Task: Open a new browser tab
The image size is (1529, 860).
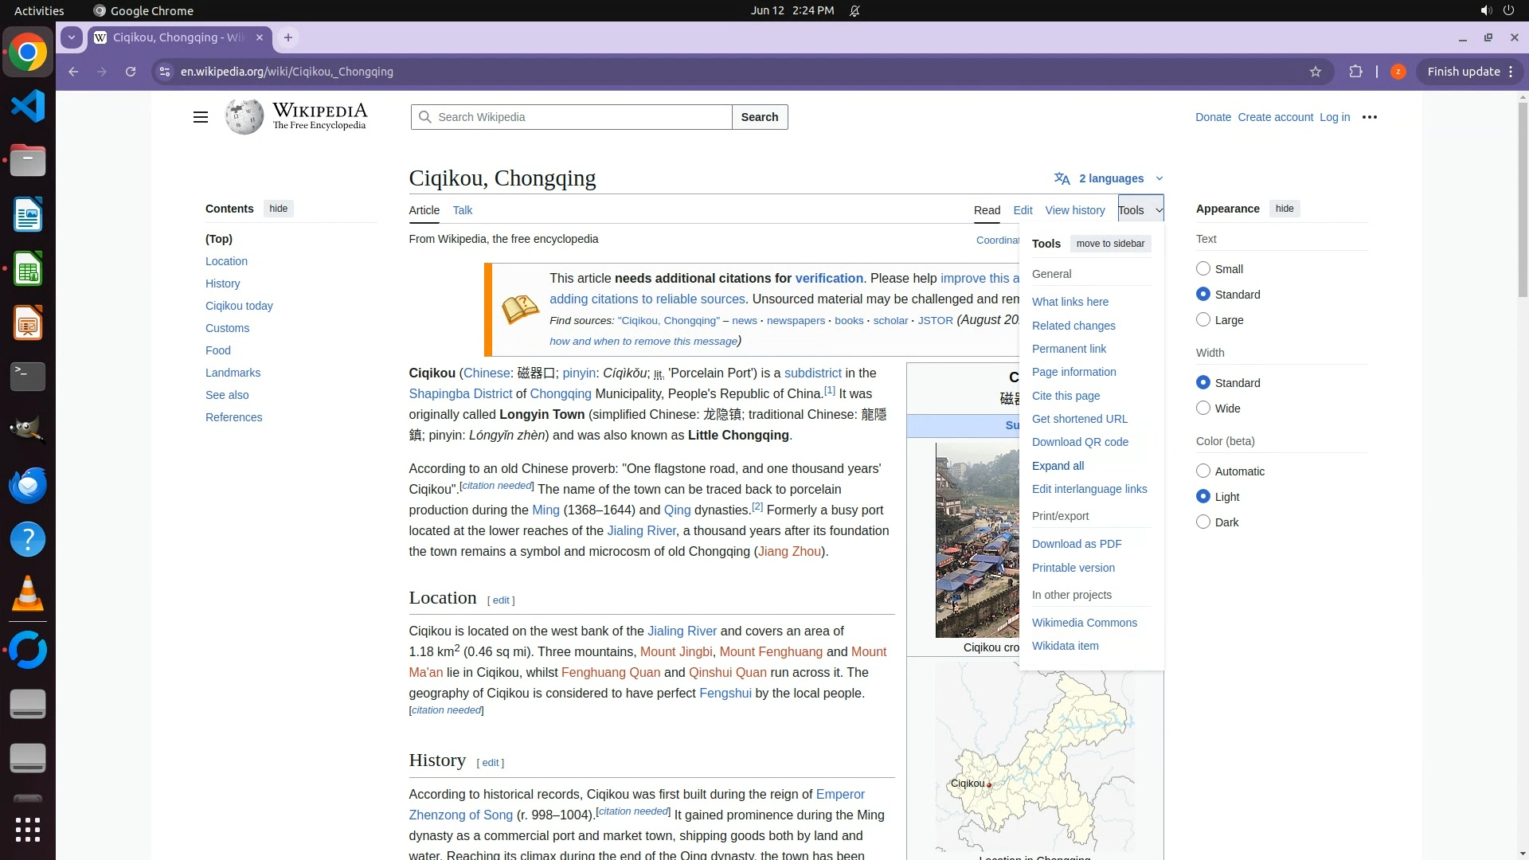Action: [x=288, y=37]
